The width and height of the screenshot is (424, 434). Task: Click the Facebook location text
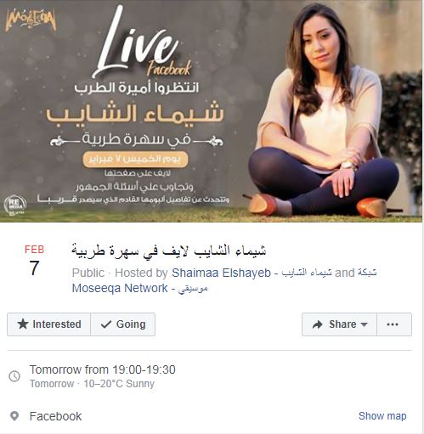tap(55, 416)
